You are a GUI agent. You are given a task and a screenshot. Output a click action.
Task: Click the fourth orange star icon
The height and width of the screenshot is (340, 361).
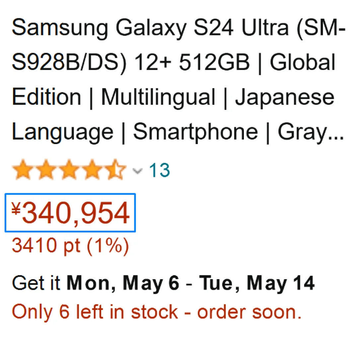click(x=92, y=170)
